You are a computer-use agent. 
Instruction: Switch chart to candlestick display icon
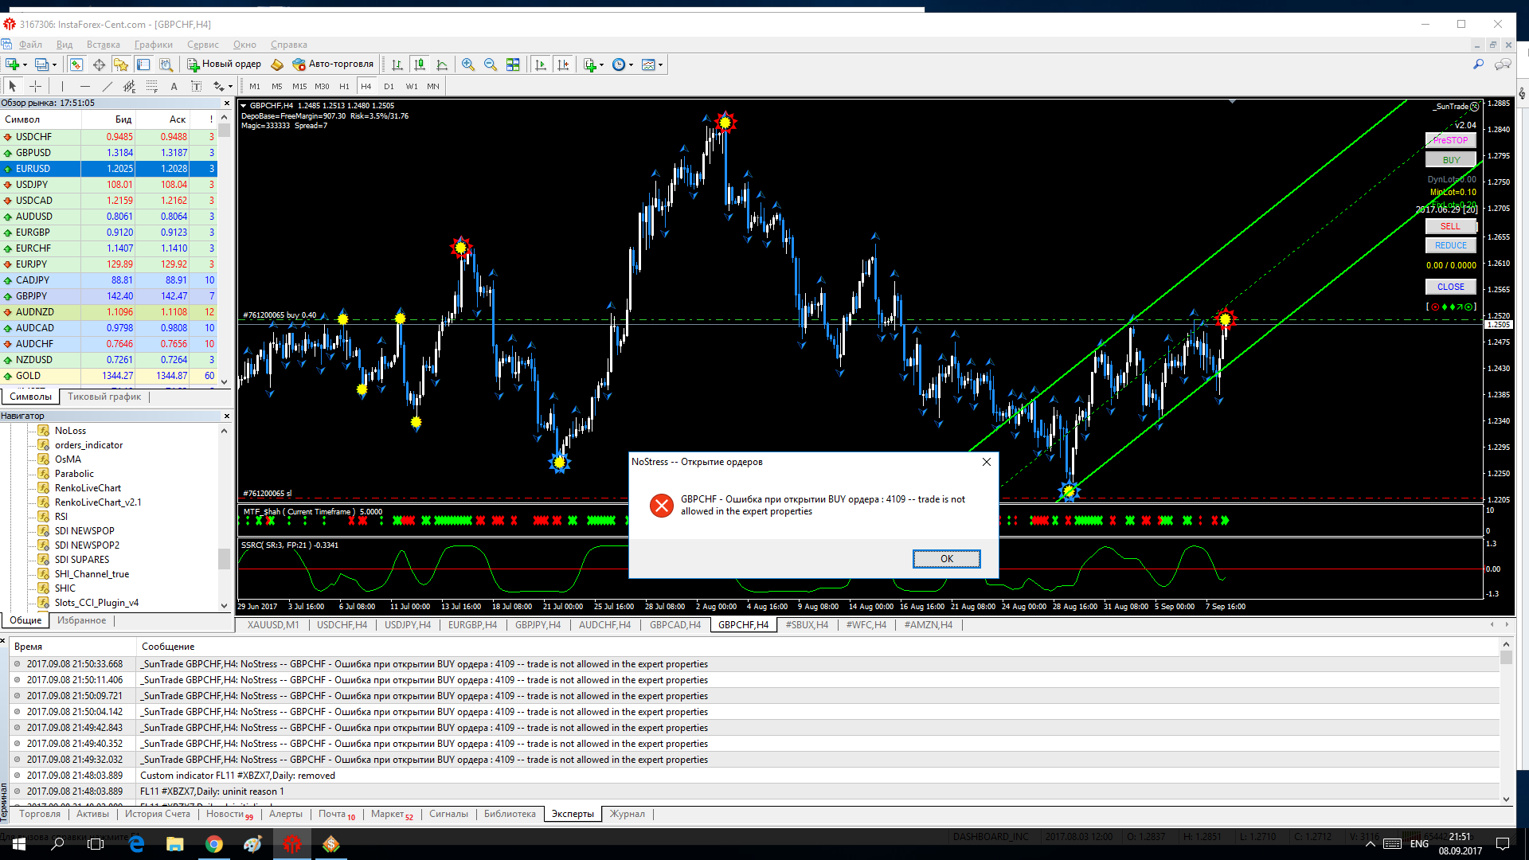coord(420,64)
